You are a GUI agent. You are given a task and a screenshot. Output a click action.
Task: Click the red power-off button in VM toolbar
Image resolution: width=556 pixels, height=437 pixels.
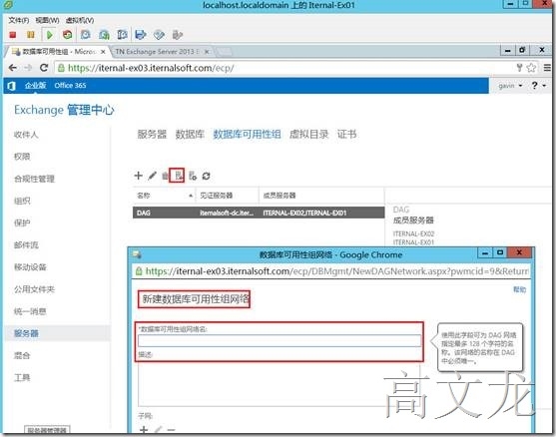13,35
